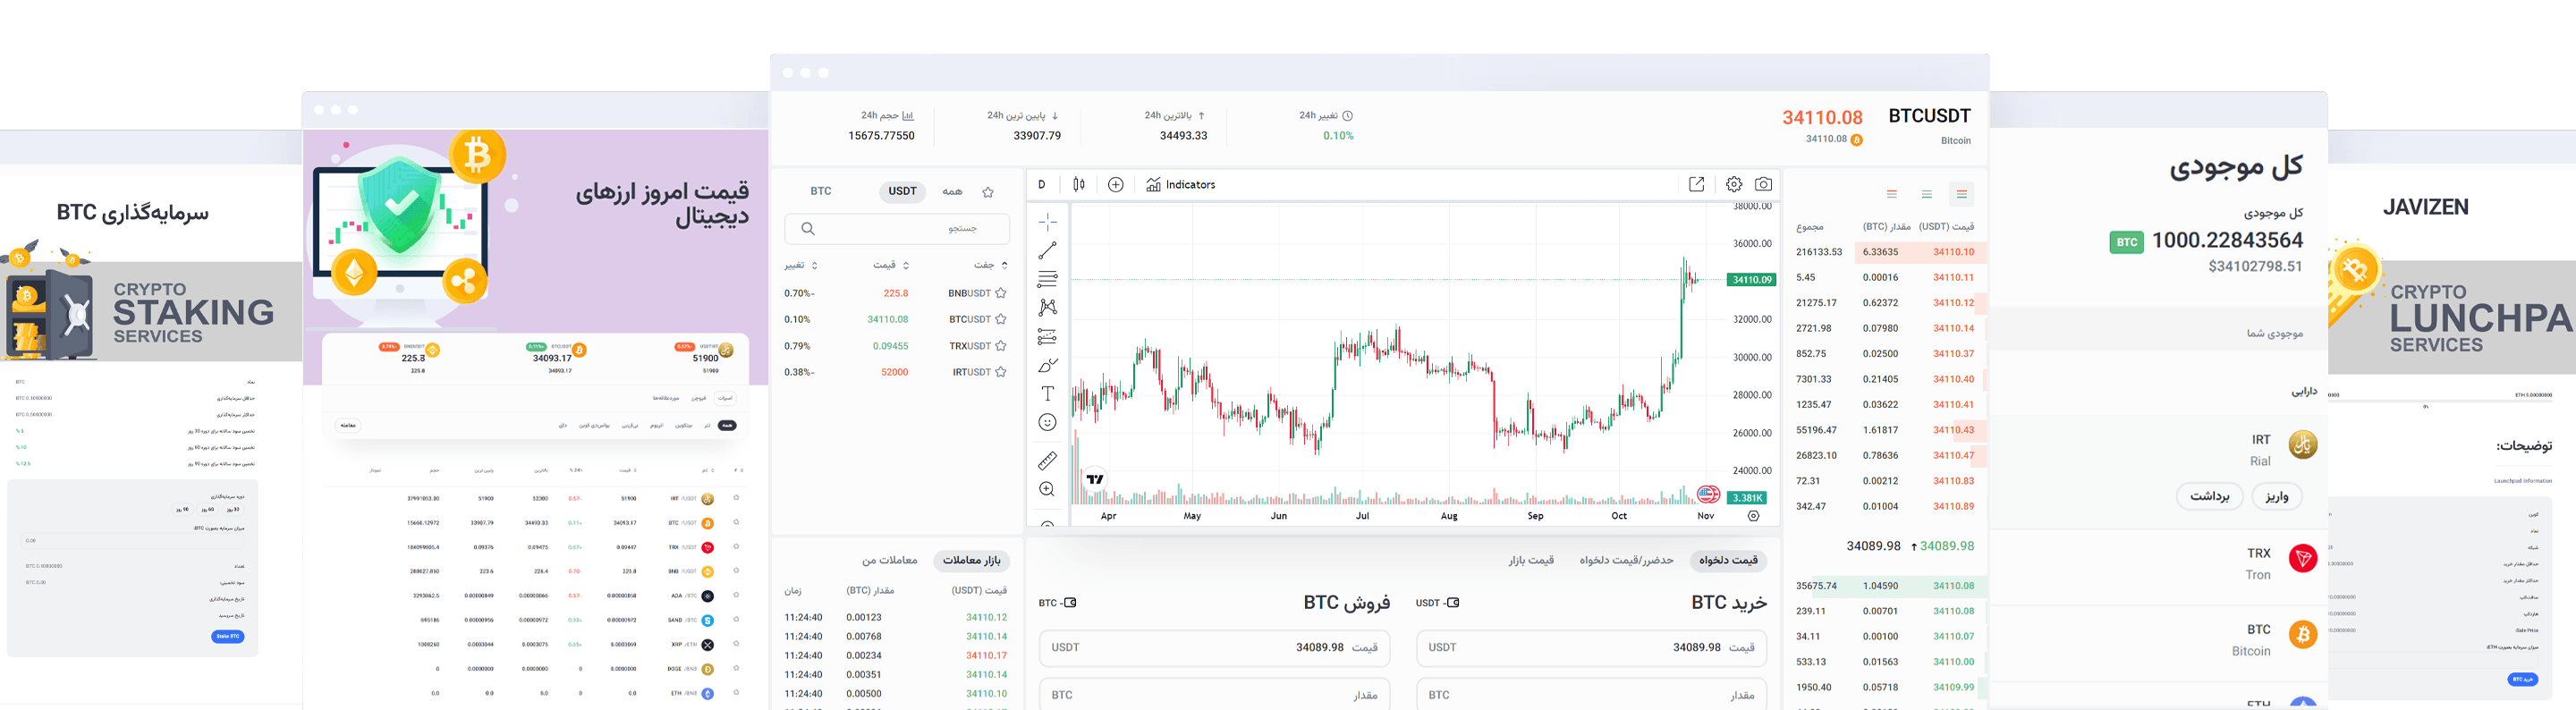Open chart in popup window icon
The image size is (2576, 710).
[1696, 184]
